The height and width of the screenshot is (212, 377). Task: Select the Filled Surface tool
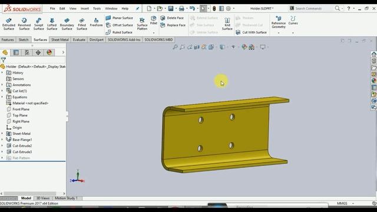click(x=82, y=24)
